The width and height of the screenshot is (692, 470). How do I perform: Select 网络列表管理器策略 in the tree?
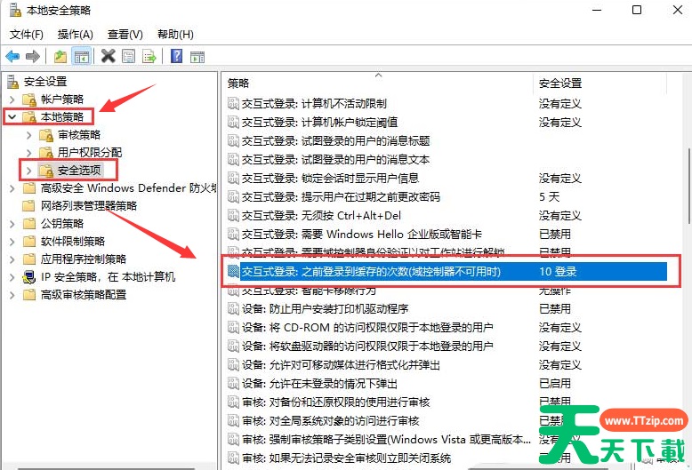(89, 206)
